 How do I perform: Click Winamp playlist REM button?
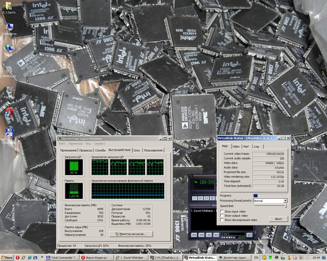(x=202, y=235)
